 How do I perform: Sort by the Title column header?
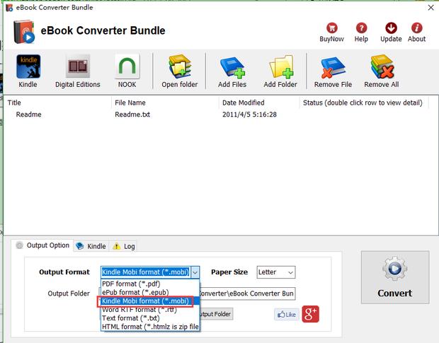[58, 103]
